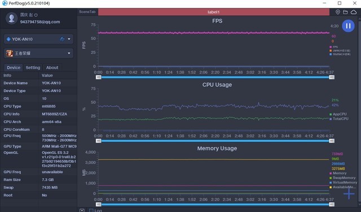This screenshot has width=361, height=212.
Task: Click the power icon beside the username
Action: click(x=36, y=15)
